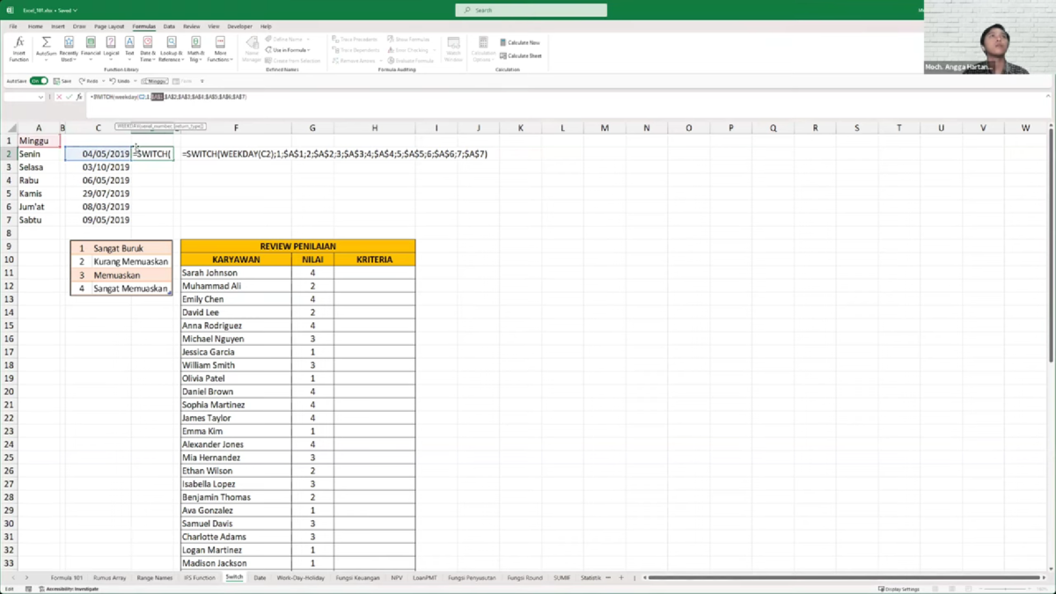Click Create from Selection
This screenshot has width=1056, height=594.
293,61
